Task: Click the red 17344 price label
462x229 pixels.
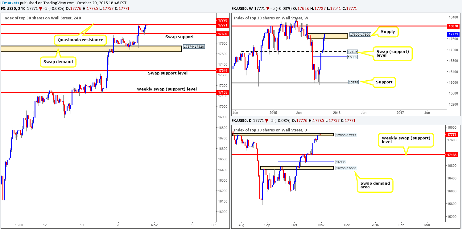Action: coord(222,70)
